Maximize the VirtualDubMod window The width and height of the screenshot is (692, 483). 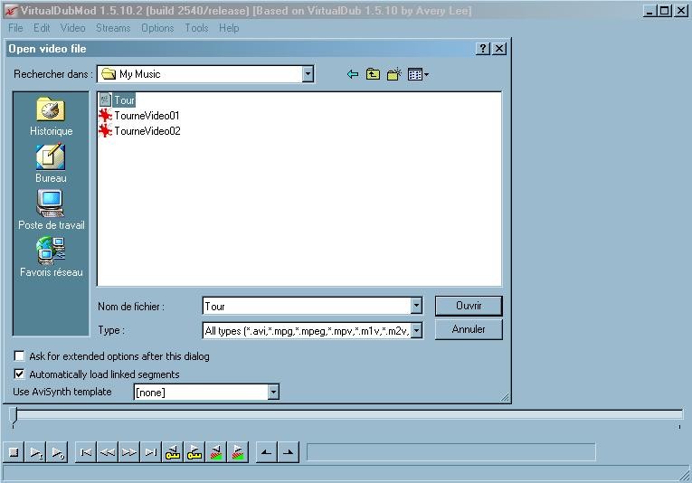point(665,11)
